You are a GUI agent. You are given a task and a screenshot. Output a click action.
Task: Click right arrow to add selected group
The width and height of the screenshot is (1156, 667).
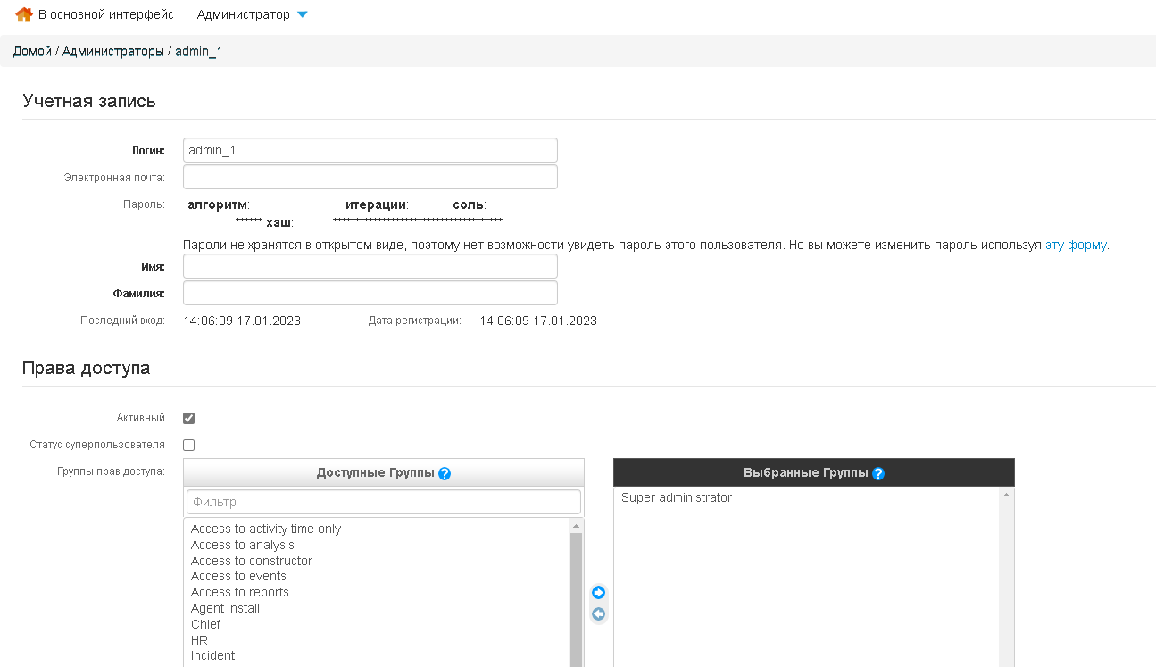599,593
